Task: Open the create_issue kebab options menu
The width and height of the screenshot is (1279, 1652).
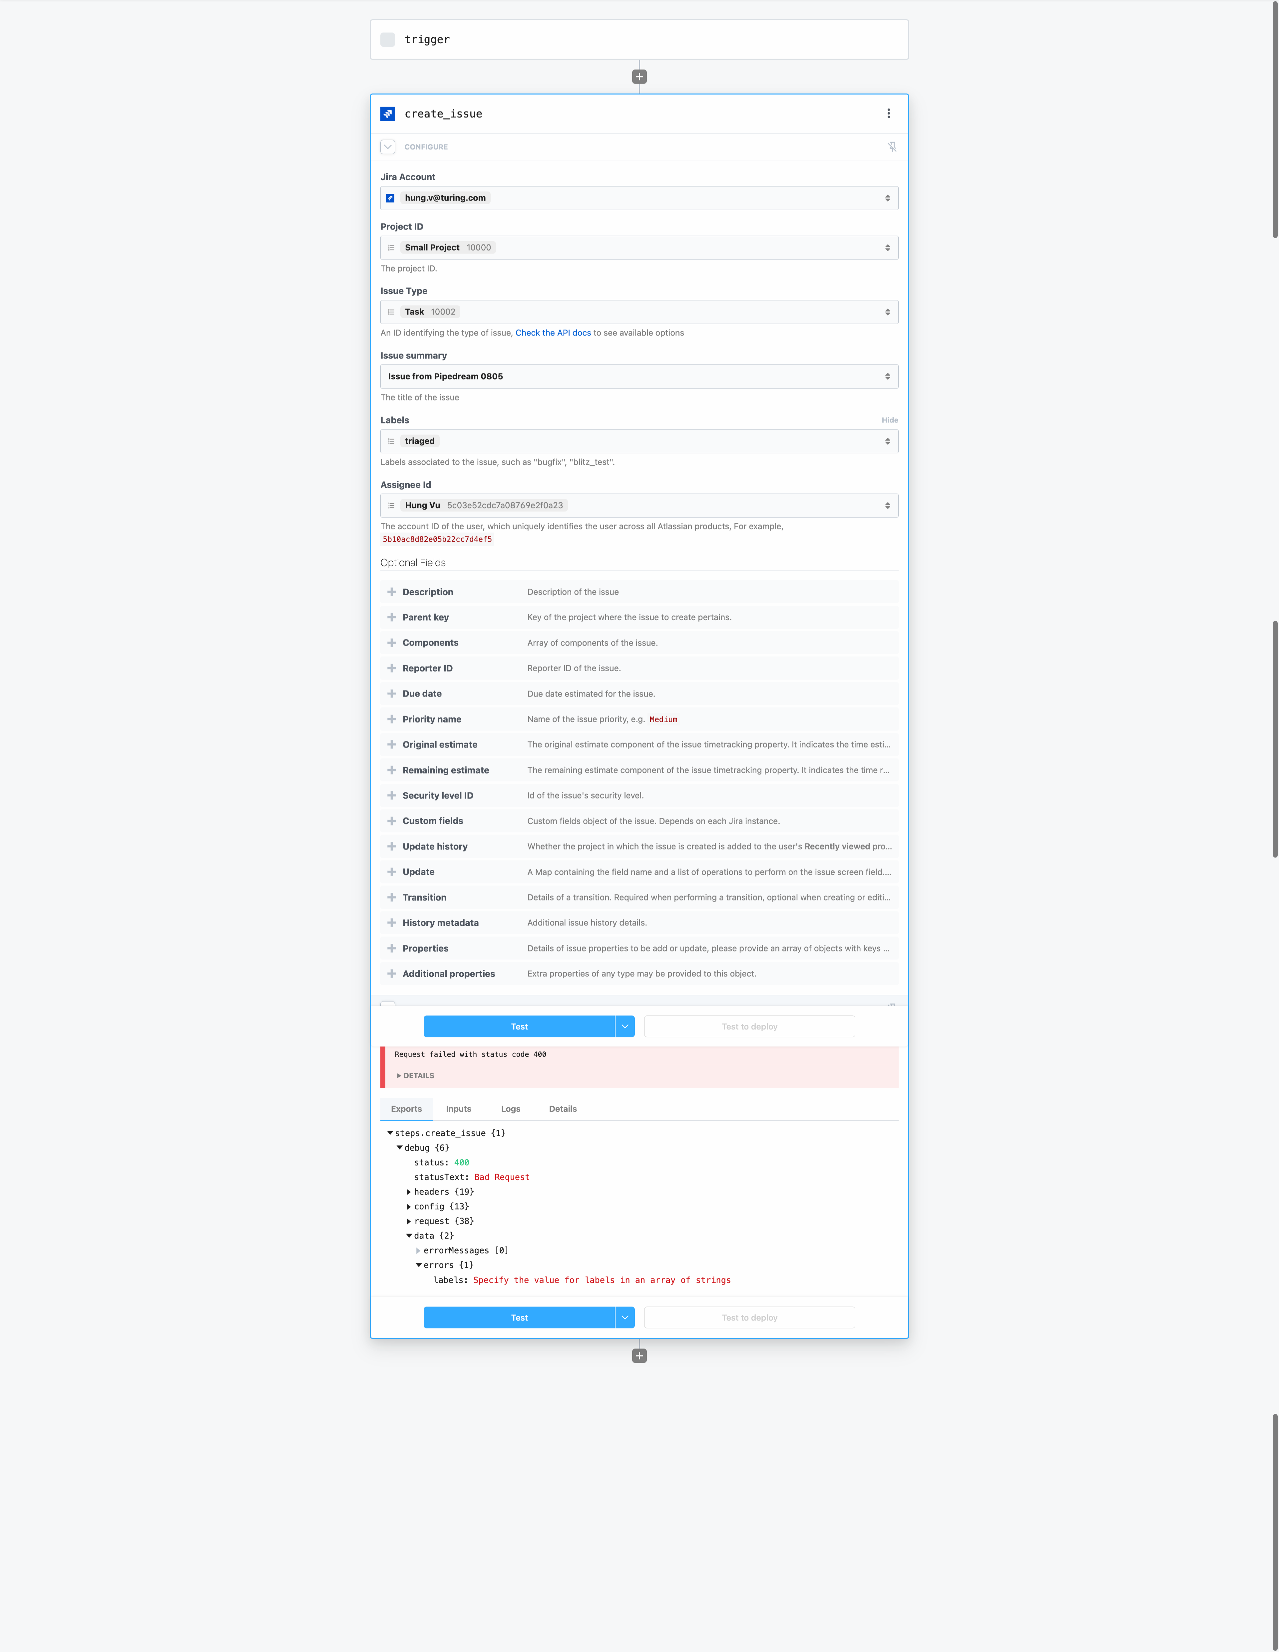Action: (x=889, y=114)
